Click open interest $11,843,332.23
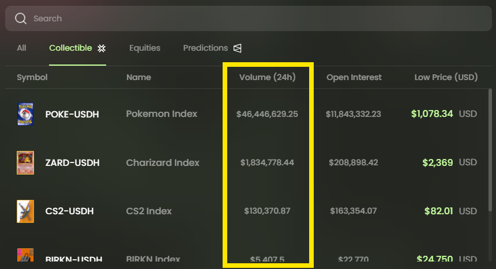 (354, 114)
